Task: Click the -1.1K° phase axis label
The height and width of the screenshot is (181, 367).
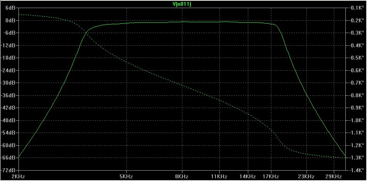Action: [x=357, y=133]
